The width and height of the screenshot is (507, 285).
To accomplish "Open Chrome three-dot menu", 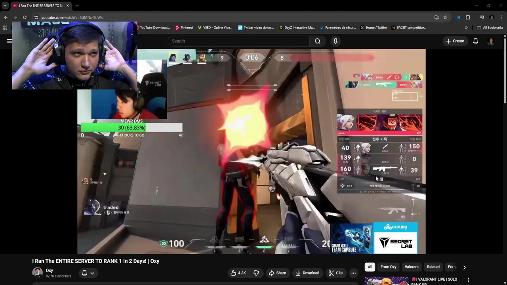I will pyautogui.click(x=501, y=17).
